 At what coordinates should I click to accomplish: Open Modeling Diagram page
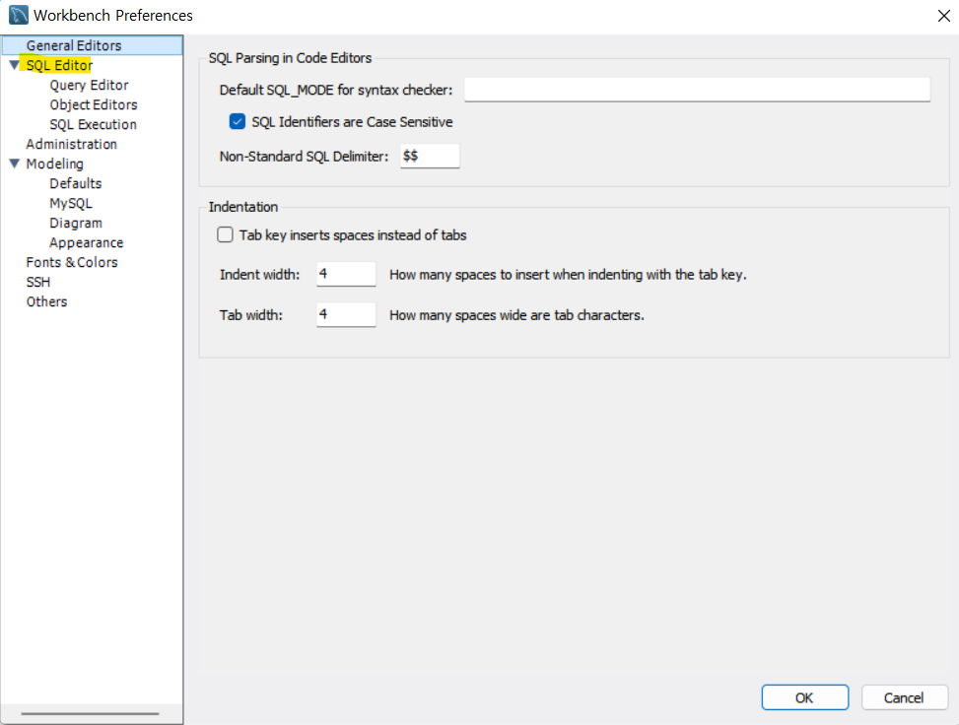click(x=76, y=224)
